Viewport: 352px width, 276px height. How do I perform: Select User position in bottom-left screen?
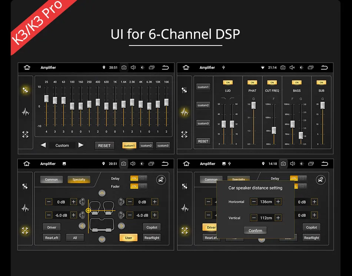[x=129, y=238]
